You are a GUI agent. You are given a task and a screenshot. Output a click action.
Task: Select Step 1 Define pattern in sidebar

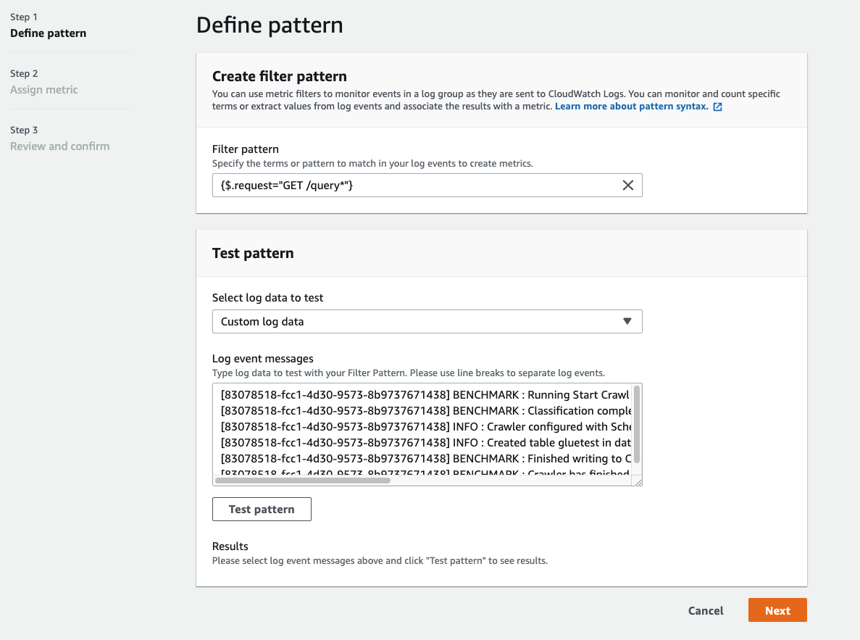coord(48,33)
